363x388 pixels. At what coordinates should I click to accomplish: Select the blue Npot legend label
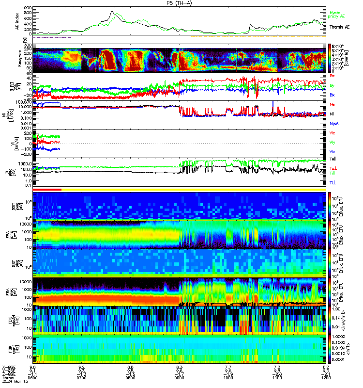pos(334,124)
